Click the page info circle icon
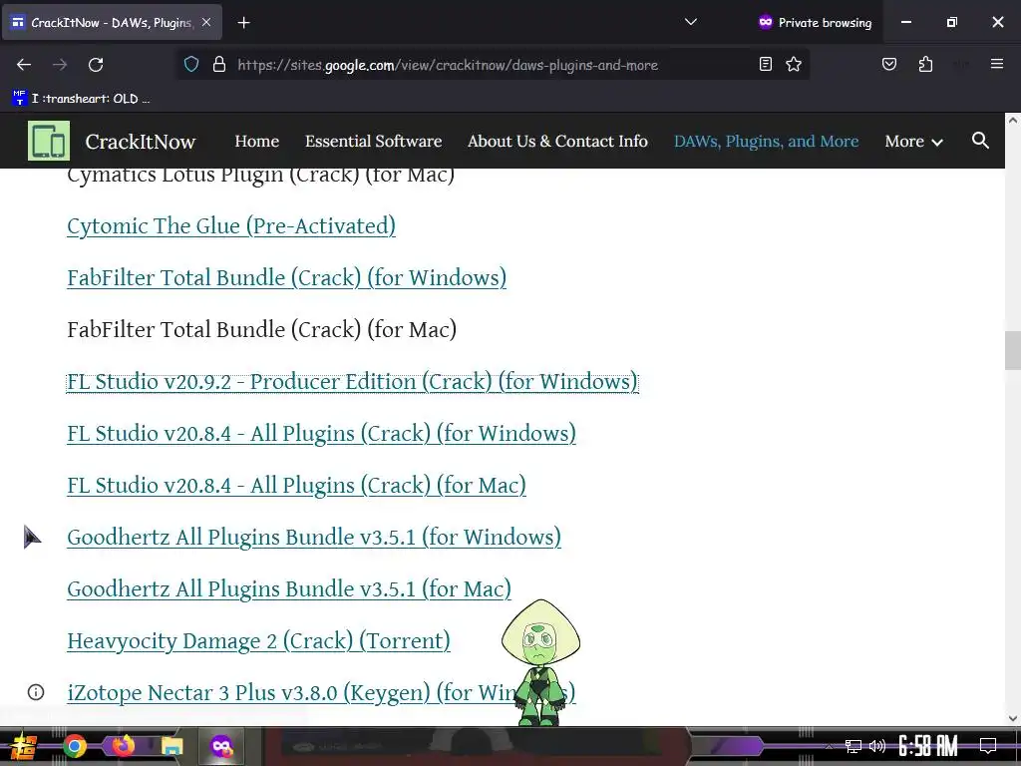 (x=36, y=692)
